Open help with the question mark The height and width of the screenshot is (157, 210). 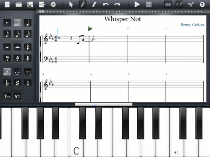point(202,5)
